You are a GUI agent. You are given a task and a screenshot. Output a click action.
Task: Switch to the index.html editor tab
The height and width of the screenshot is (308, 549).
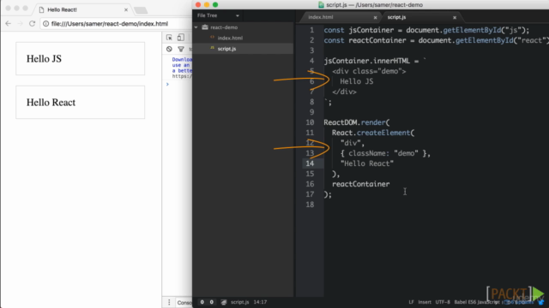(320, 17)
